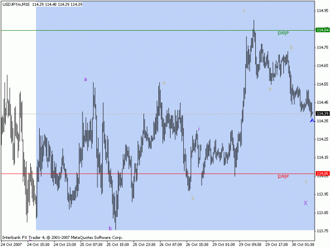Image resolution: width=331 pixels, height=248 pixels.
Task: Click the 24 Oct 23:30 time label
Action: coord(65,245)
